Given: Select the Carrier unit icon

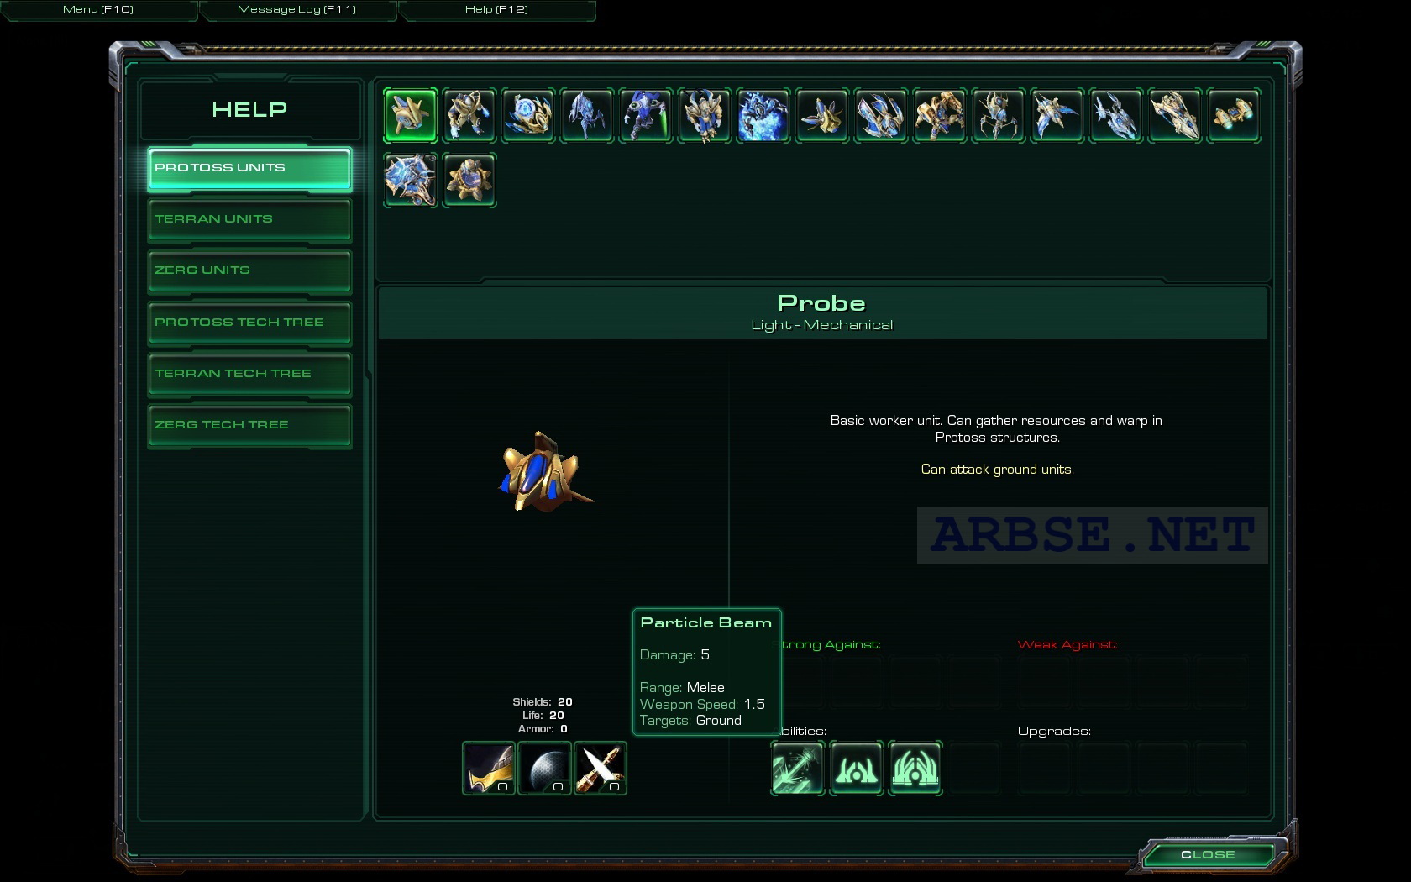Looking at the screenshot, I should point(1175,115).
